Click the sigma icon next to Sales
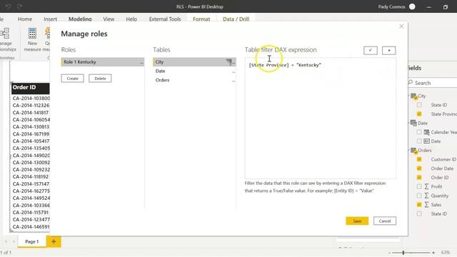The width and height of the screenshot is (457, 257). [427, 205]
